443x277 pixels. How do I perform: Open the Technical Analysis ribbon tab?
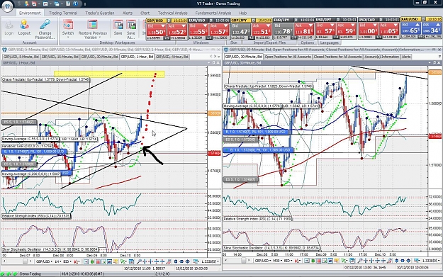click(173, 13)
